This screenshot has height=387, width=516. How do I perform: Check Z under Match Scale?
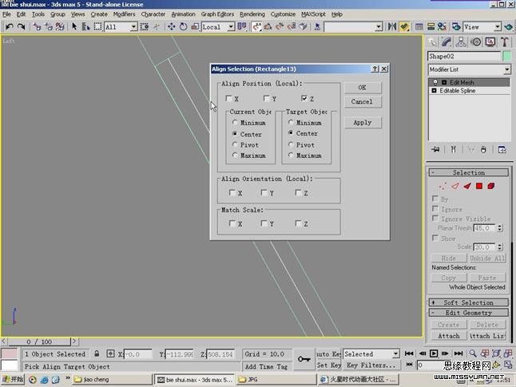298,223
